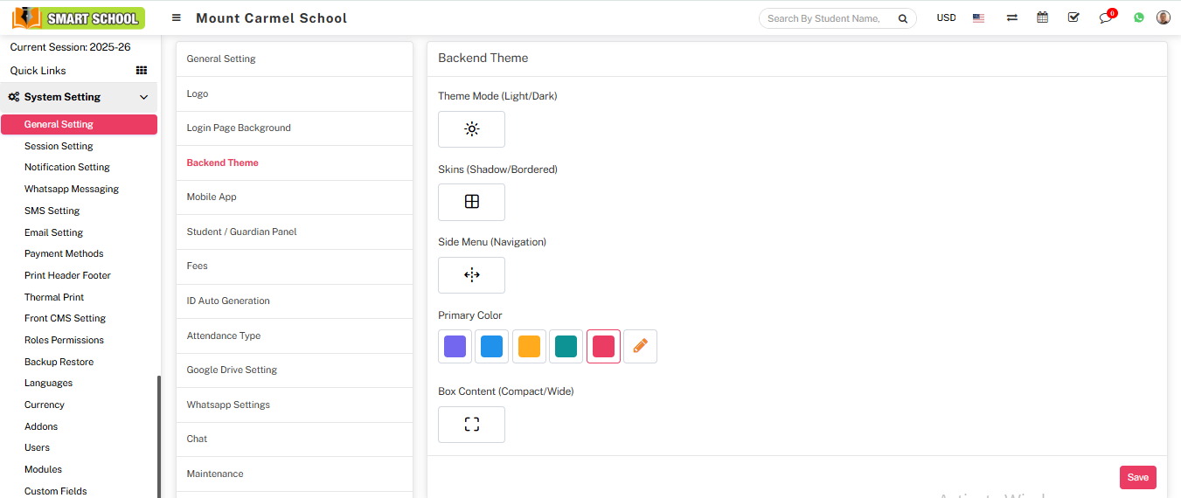The width and height of the screenshot is (1181, 498).
Task: Click the hamburger menu icon beside school name
Action: click(x=177, y=17)
